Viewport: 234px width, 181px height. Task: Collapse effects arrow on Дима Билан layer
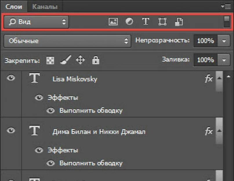coord(219,131)
